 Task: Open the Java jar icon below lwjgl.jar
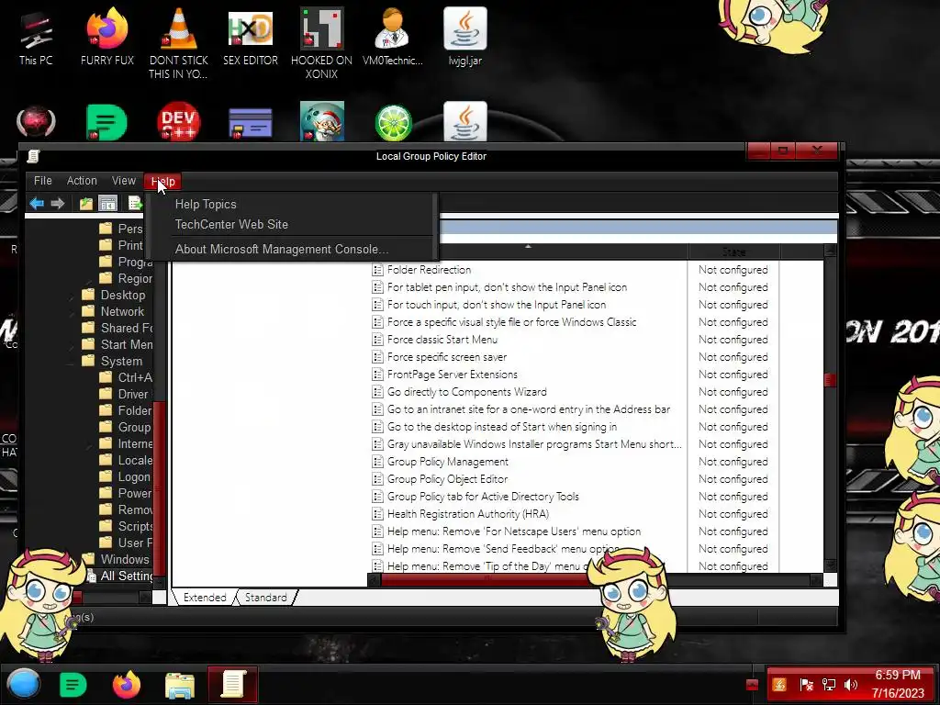coord(465,122)
